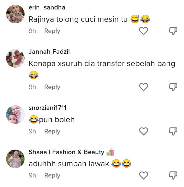The height and width of the screenshot is (187, 184).
Task: Go to snorziani1711 username
Action: [48, 108]
